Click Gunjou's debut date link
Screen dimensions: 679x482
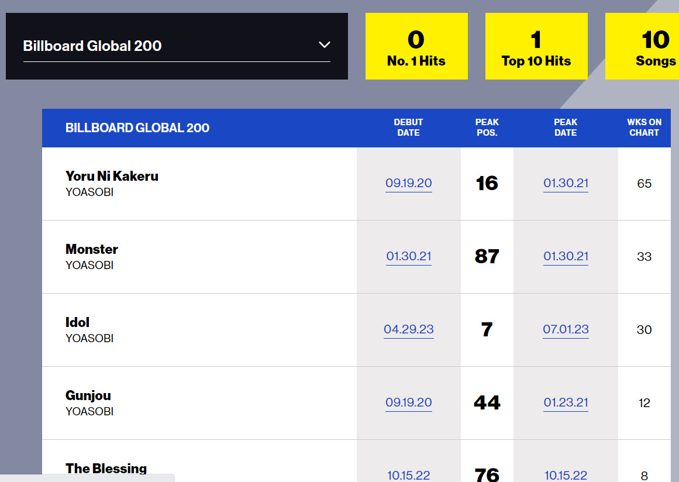(x=408, y=402)
